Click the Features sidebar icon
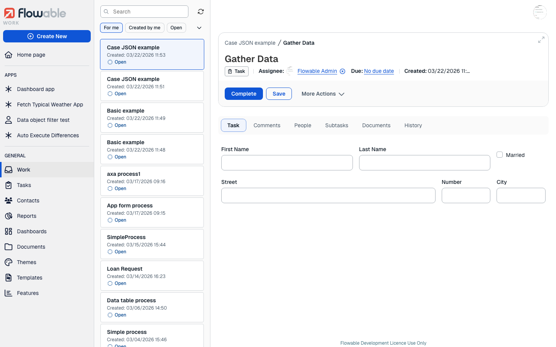Viewport: 556px width, 347px height. point(8,293)
